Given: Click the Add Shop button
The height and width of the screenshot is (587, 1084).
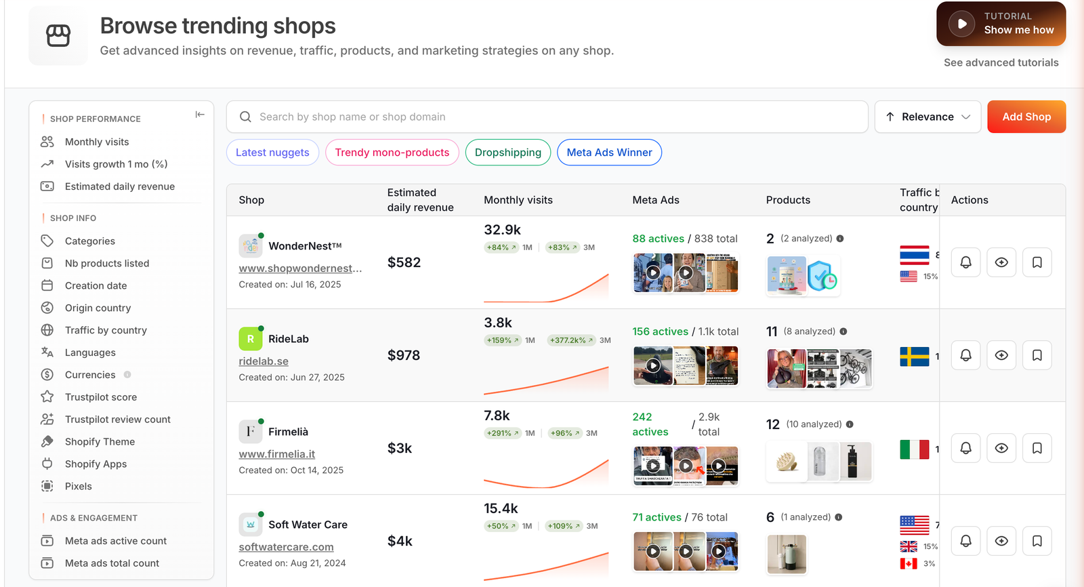Looking at the screenshot, I should click(x=1026, y=117).
